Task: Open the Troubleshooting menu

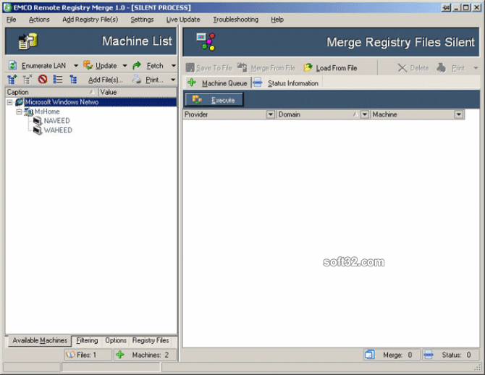Action: click(236, 20)
